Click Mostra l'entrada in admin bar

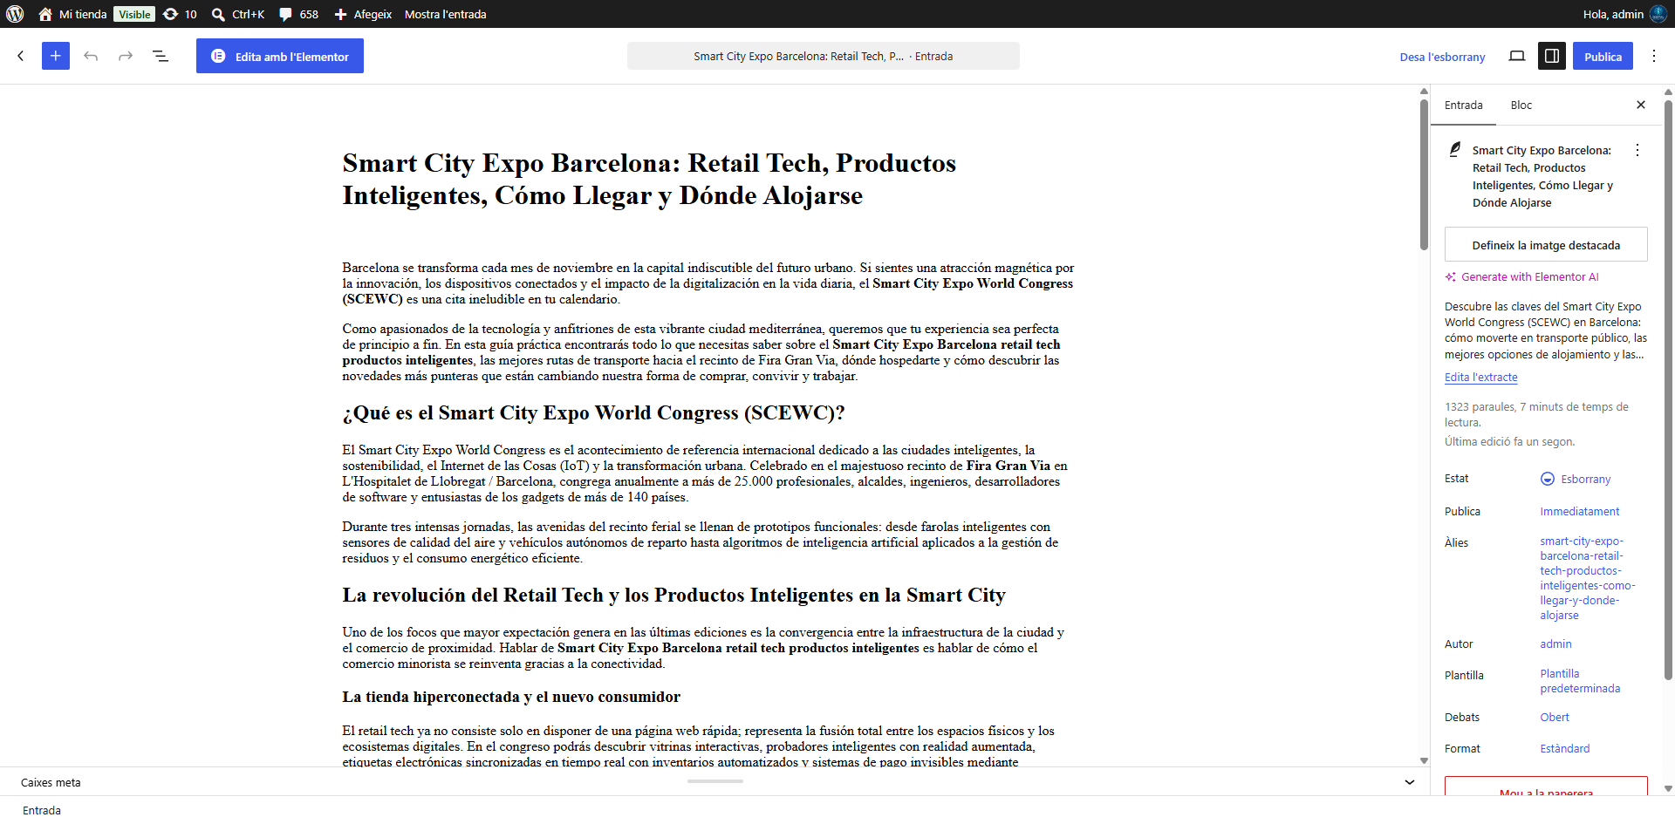pyautogui.click(x=445, y=14)
